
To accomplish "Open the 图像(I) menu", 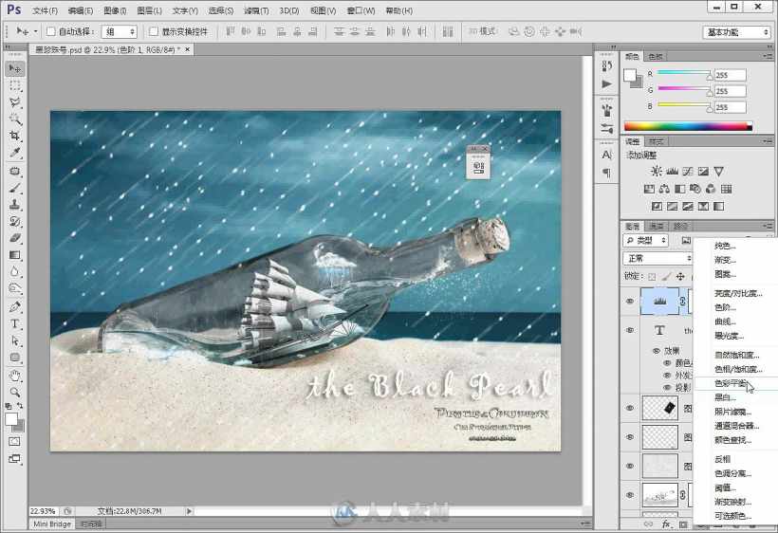I will pyautogui.click(x=115, y=10).
